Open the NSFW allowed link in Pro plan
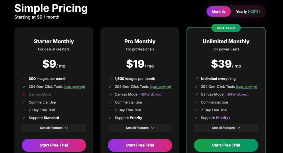Image resolution: width=283 pixels, height=153 pixels. (151, 94)
